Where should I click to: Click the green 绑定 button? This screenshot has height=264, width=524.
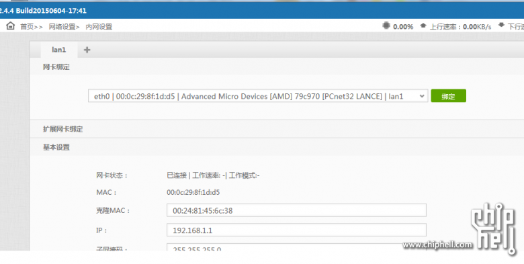click(x=448, y=96)
